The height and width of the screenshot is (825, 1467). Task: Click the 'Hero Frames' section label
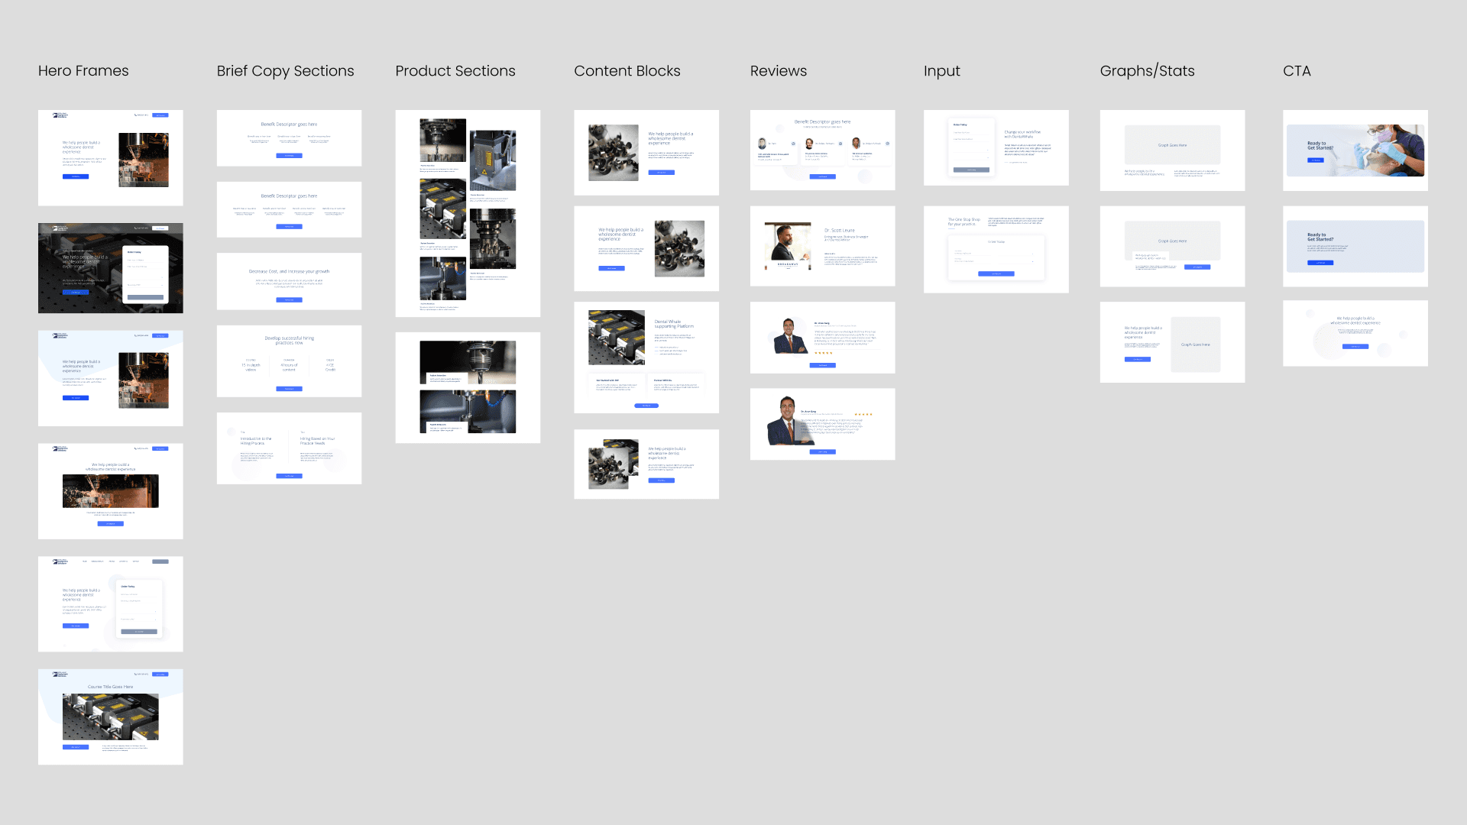(x=83, y=71)
